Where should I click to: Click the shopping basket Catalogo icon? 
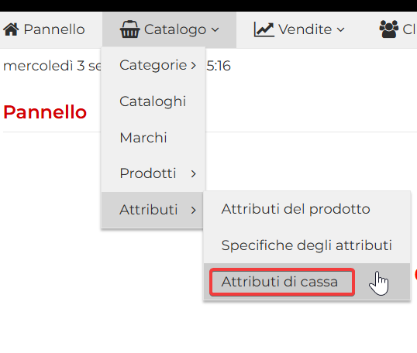click(x=129, y=29)
